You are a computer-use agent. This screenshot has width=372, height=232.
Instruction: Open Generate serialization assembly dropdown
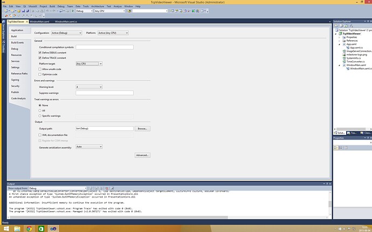[89, 147]
